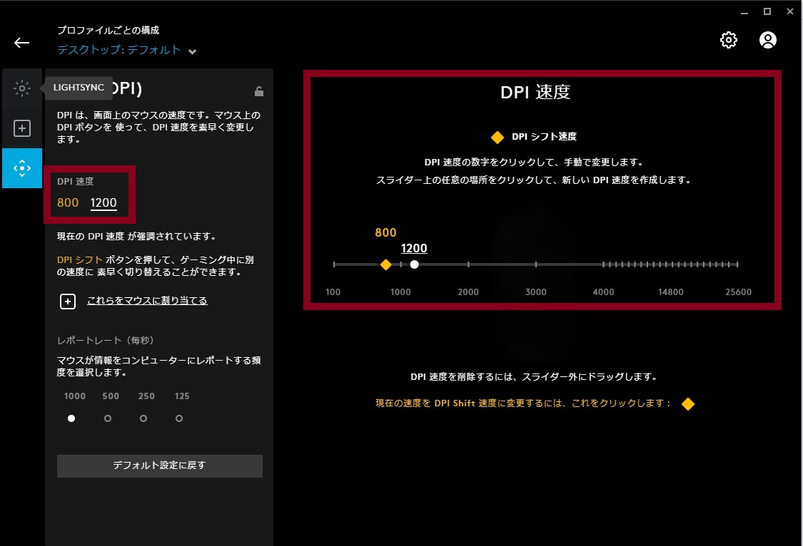This screenshot has width=803, height=546.
Task: Open the account profile icon
Action: click(x=767, y=40)
